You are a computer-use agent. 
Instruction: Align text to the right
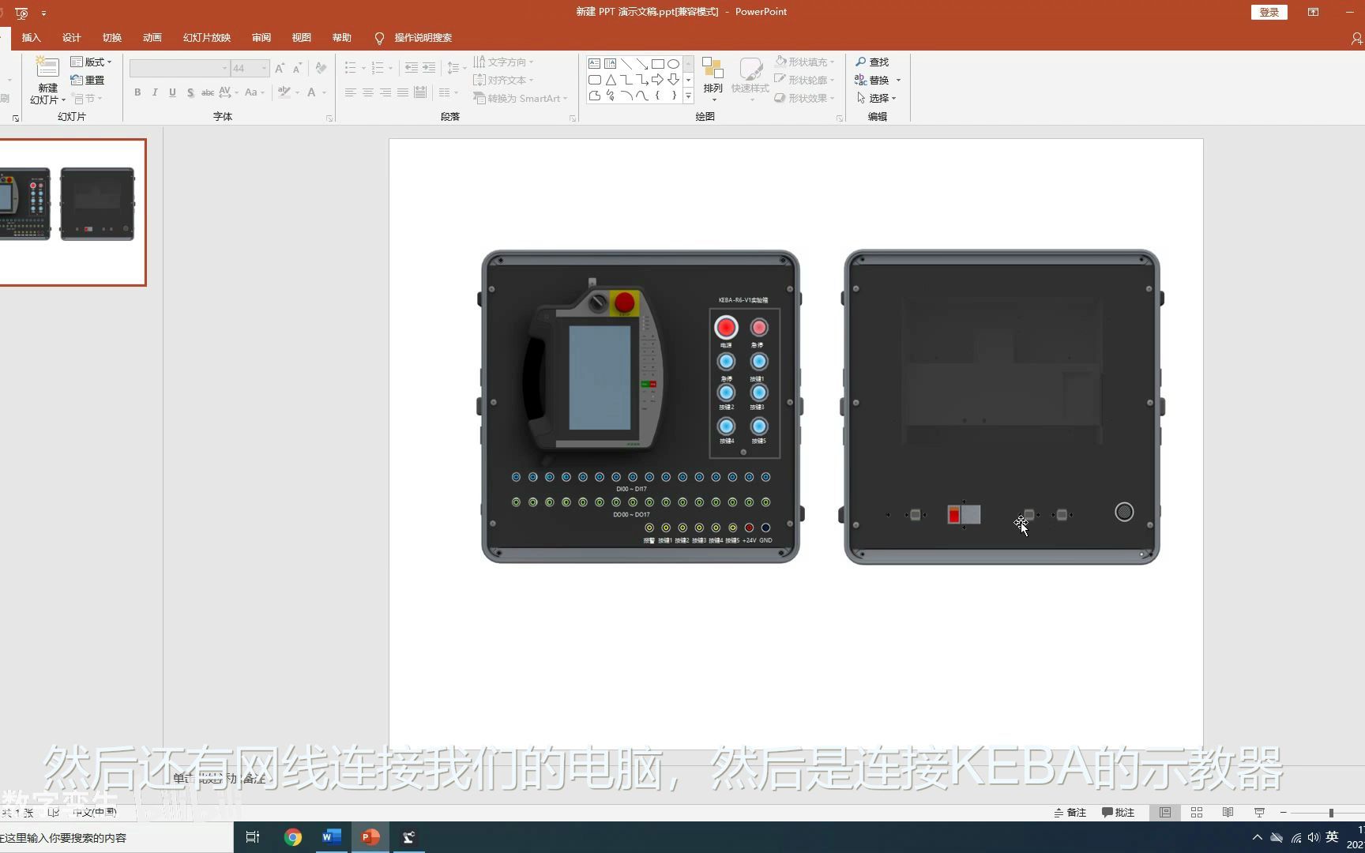385,92
